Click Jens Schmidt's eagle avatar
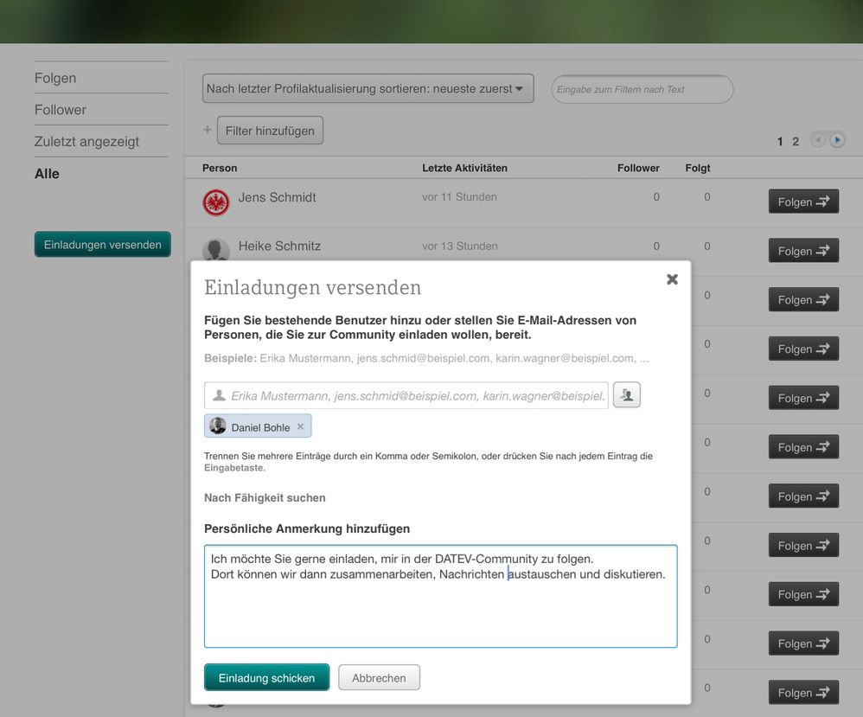The height and width of the screenshot is (717, 863). pos(216,202)
